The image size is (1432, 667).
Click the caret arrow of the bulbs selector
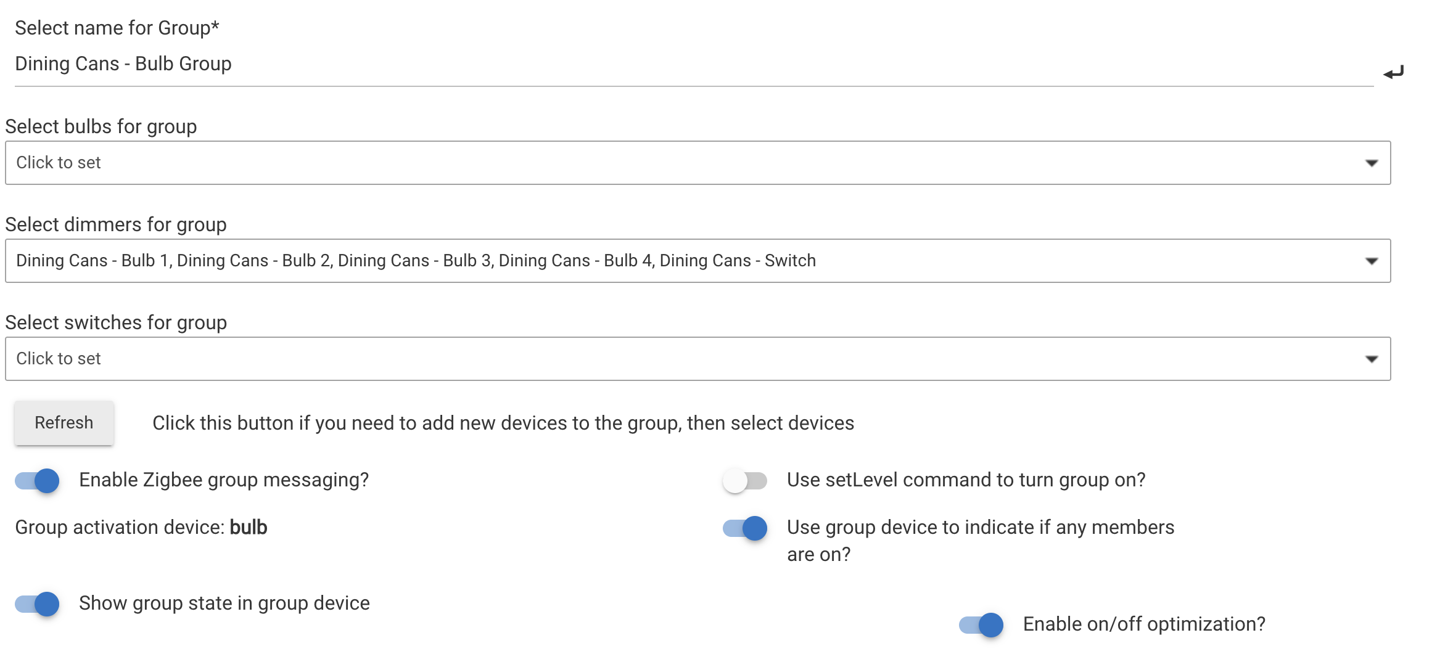tap(1371, 163)
